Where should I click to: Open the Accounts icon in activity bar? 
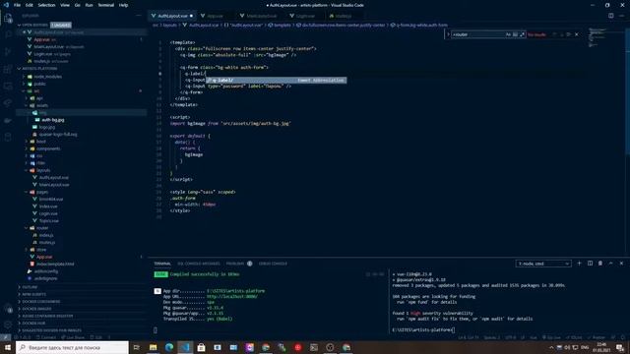[x=8, y=309]
